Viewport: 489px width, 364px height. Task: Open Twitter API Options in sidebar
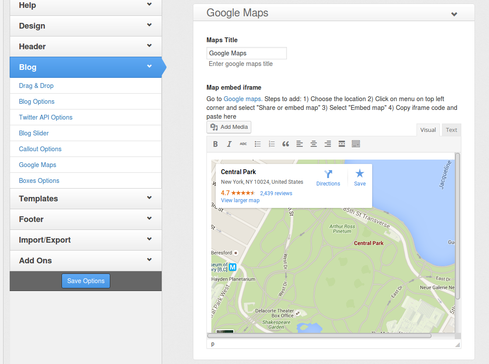(x=46, y=117)
